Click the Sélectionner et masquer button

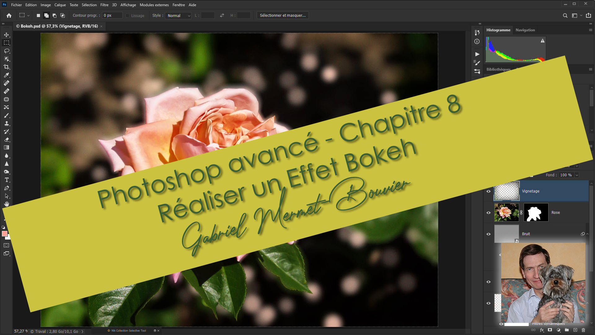point(282,15)
